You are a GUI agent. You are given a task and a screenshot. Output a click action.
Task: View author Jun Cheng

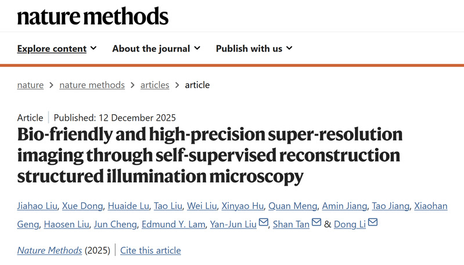[x=117, y=224]
